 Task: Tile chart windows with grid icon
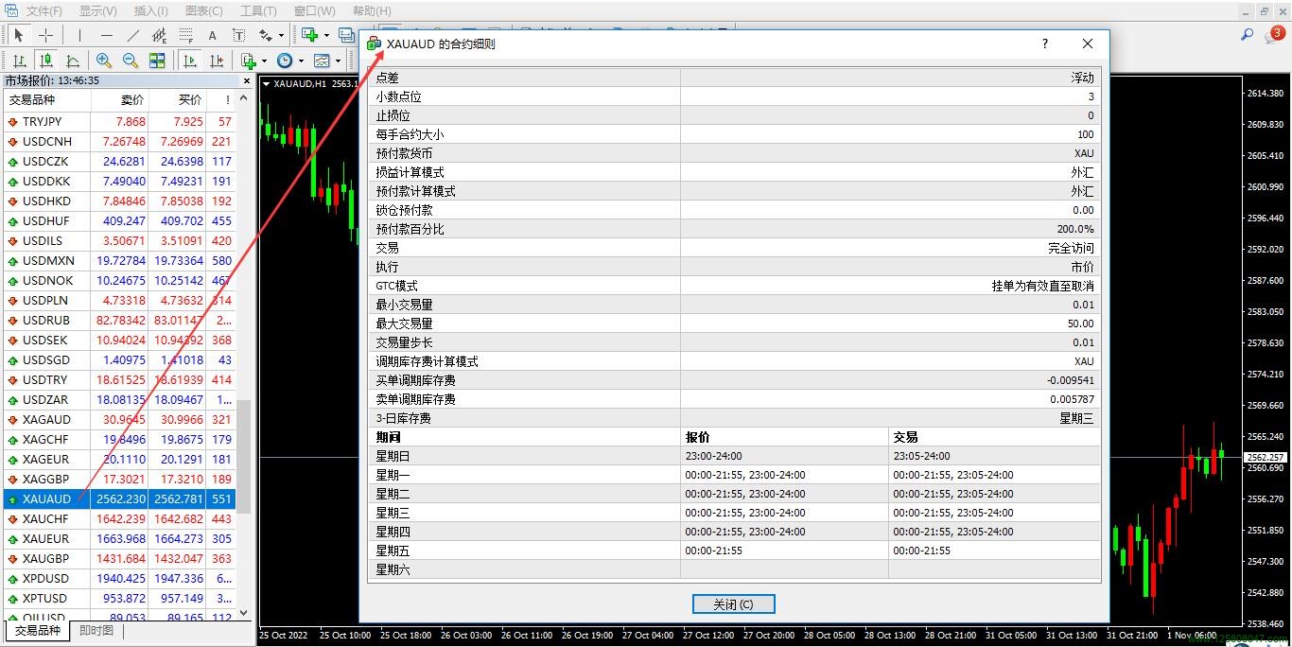157,61
